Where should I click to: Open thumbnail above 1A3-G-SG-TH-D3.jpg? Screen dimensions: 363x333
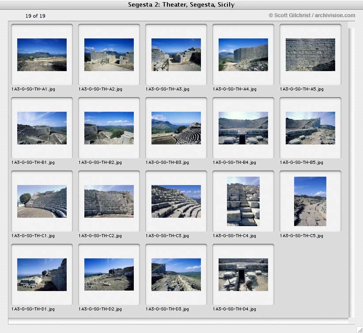176,275
